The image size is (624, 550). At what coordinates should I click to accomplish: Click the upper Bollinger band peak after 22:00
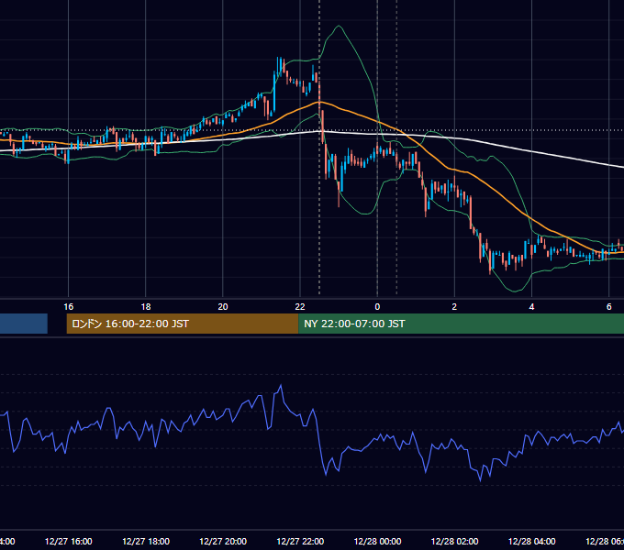point(339,27)
